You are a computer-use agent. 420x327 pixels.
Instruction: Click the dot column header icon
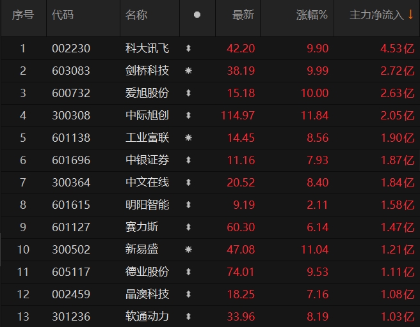pyautogui.click(x=197, y=15)
